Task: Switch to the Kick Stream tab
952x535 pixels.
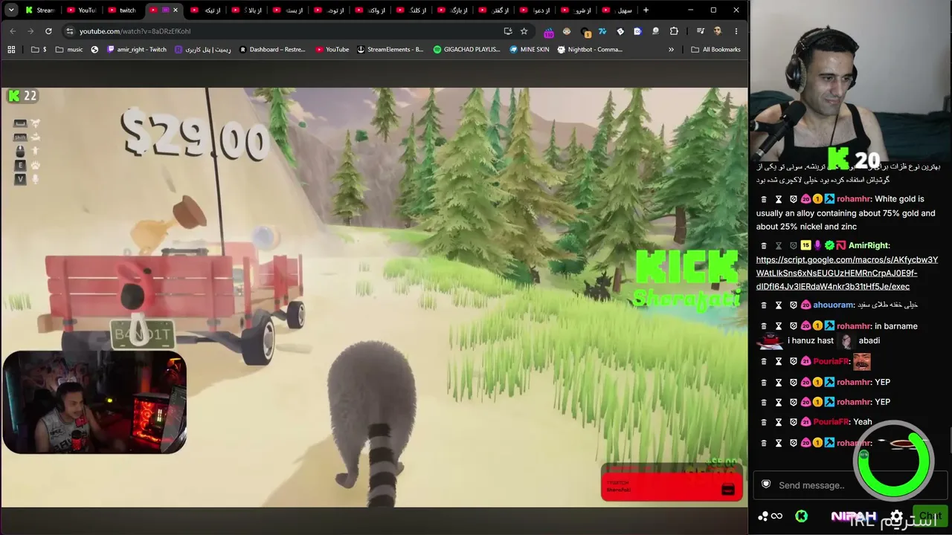Action: point(39,10)
